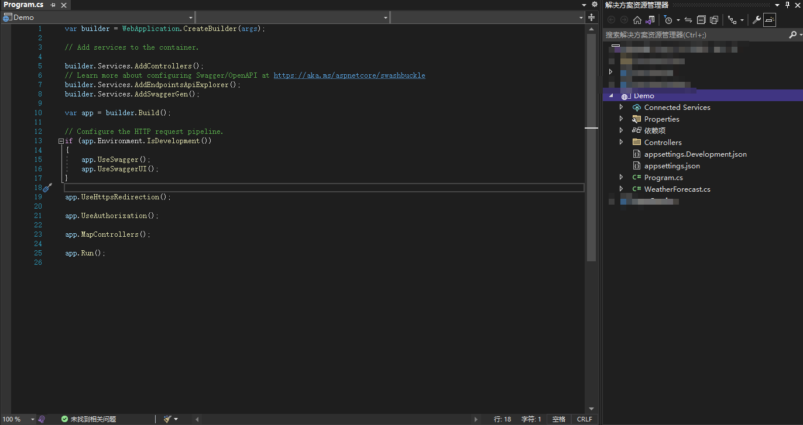Collapse the Demo project node
This screenshot has height=425, width=803.
click(611, 95)
